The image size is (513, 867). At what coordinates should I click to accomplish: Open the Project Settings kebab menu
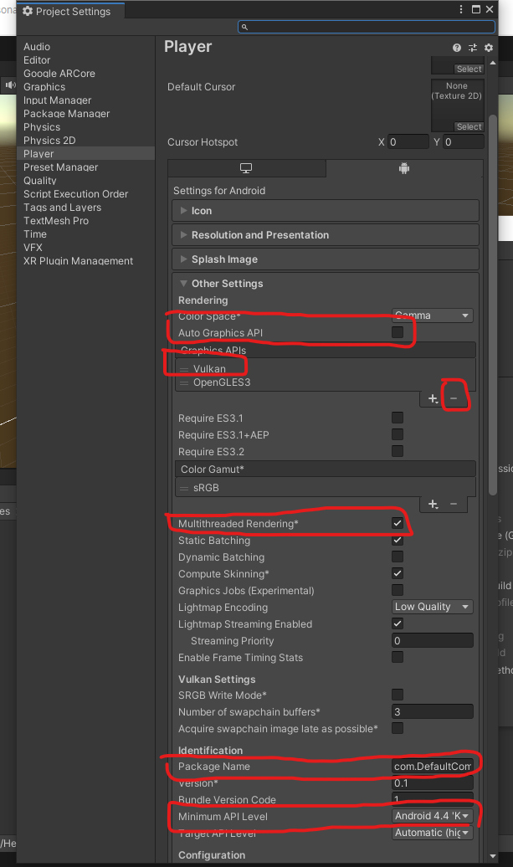(461, 9)
